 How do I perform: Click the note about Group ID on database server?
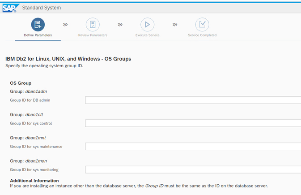point(139,186)
